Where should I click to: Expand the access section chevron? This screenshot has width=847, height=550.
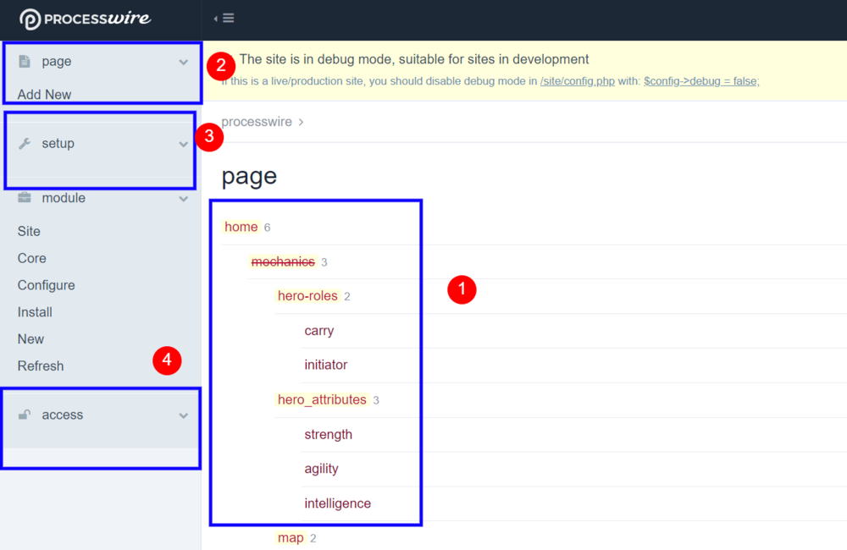[x=184, y=415]
